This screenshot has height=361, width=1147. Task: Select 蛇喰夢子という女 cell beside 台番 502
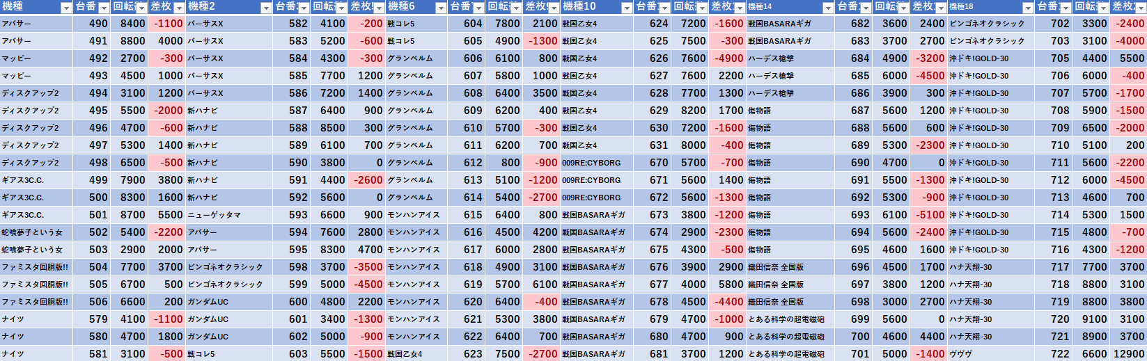point(36,232)
